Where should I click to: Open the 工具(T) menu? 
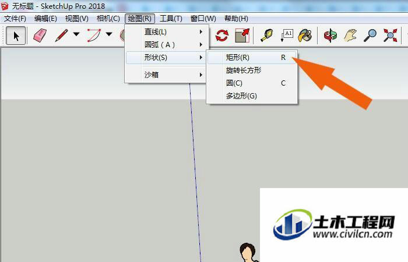click(x=171, y=19)
